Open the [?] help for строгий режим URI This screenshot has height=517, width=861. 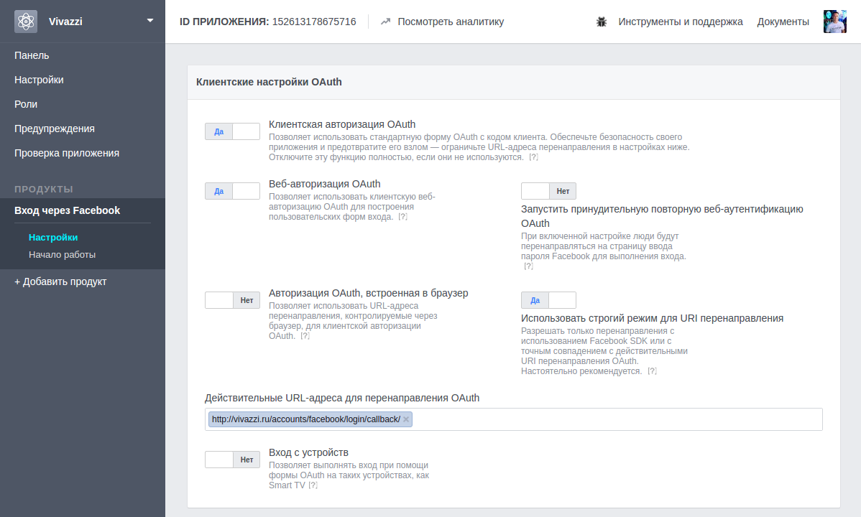tap(652, 371)
